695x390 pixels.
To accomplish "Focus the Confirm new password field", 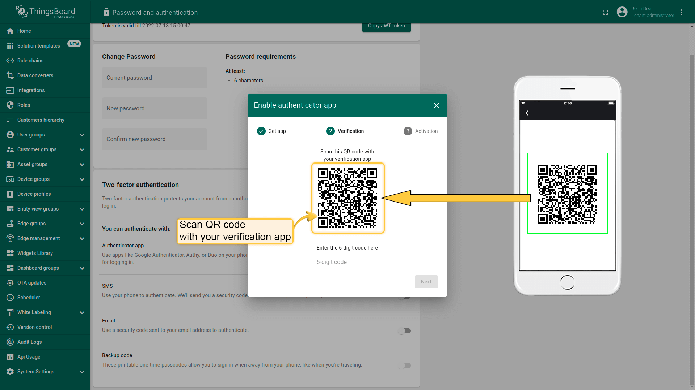I will pos(155,139).
